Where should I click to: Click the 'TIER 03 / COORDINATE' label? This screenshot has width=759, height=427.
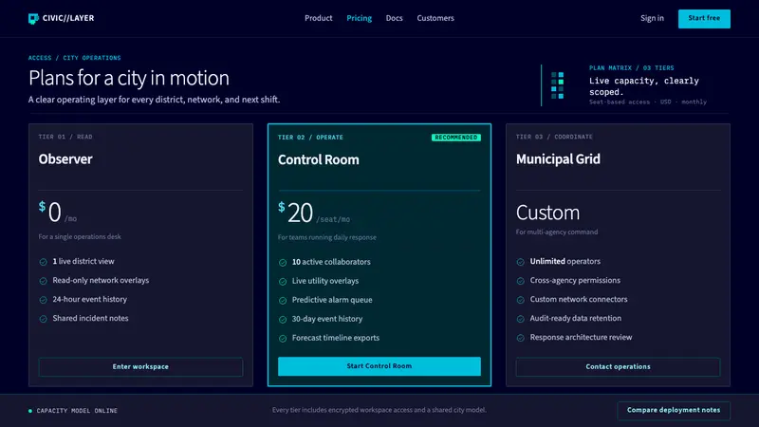(554, 137)
